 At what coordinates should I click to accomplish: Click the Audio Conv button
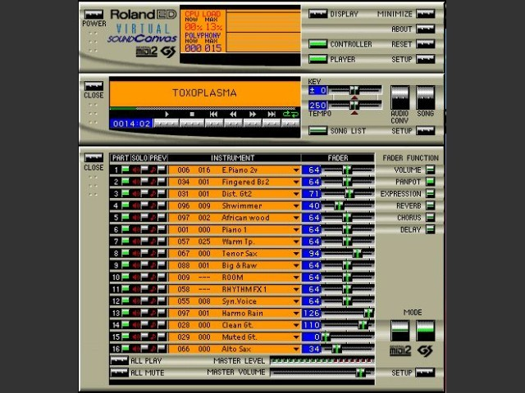coord(399,97)
